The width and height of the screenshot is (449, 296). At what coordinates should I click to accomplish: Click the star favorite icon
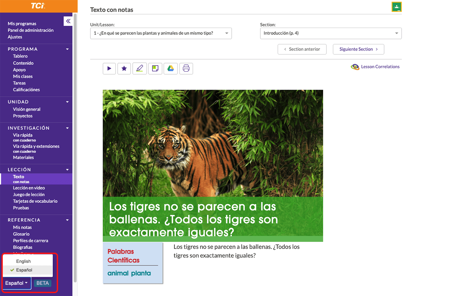click(x=124, y=68)
